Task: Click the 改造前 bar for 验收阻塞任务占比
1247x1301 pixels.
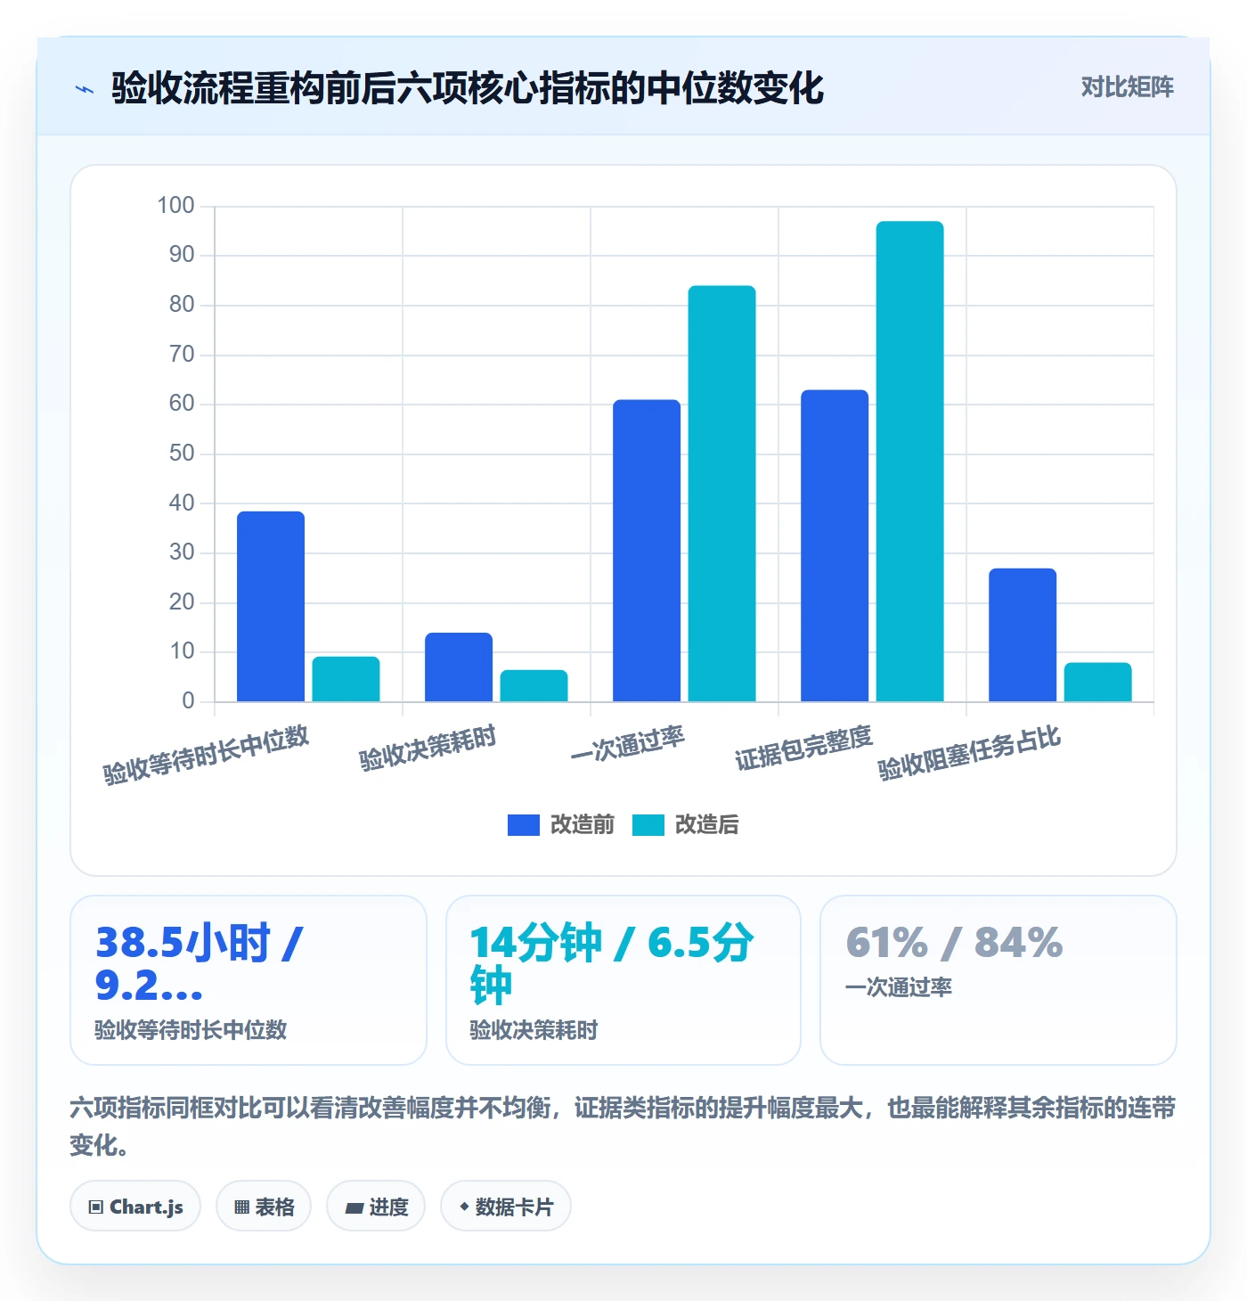Action: point(1023,635)
